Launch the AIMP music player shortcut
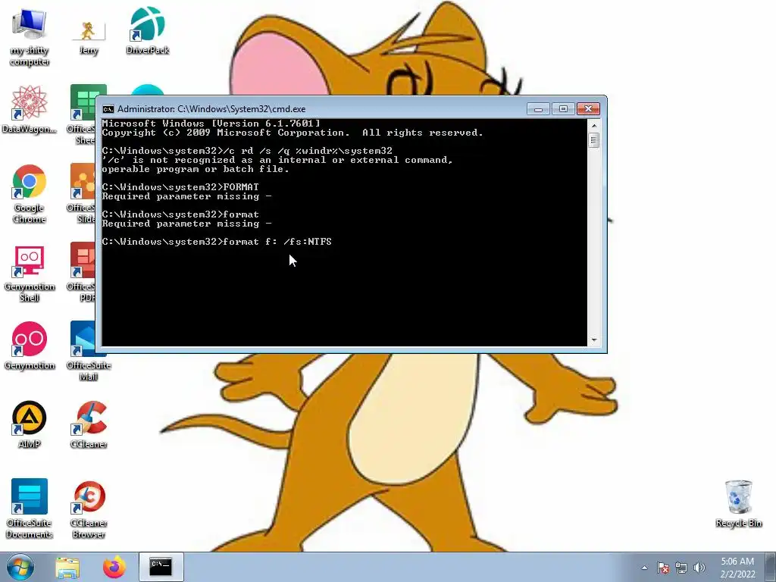776x582 pixels. click(30, 424)
